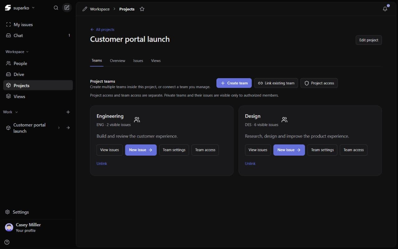The width and height of the screenshot is (398, 249).
Task: Click the Edit project button
Action: pos(369,40)
